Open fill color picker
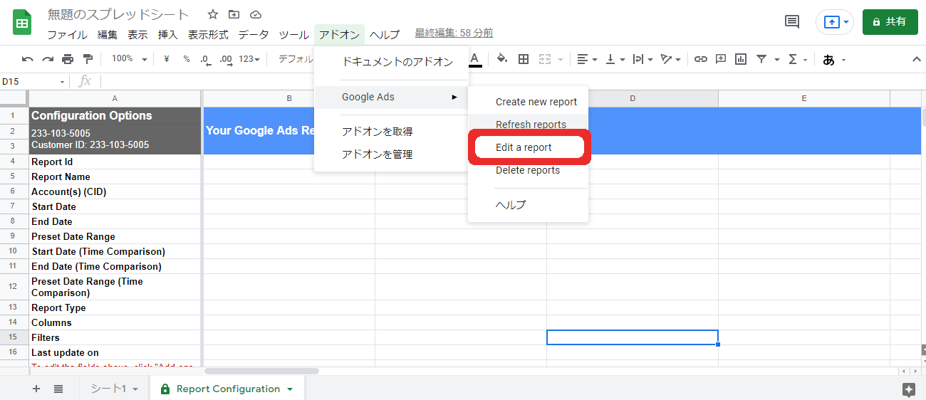 tap(502, 59)
